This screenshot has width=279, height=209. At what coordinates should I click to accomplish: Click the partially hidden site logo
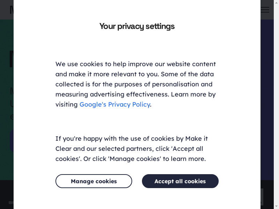click(11, 10)
